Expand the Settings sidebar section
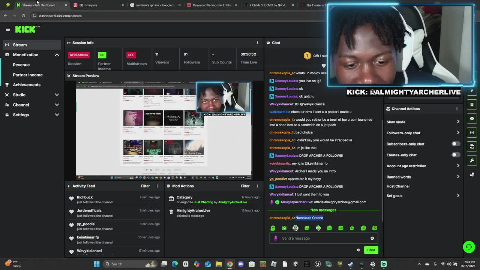Image resolution: width=480 pixels, height=270 pixels. 57,115
